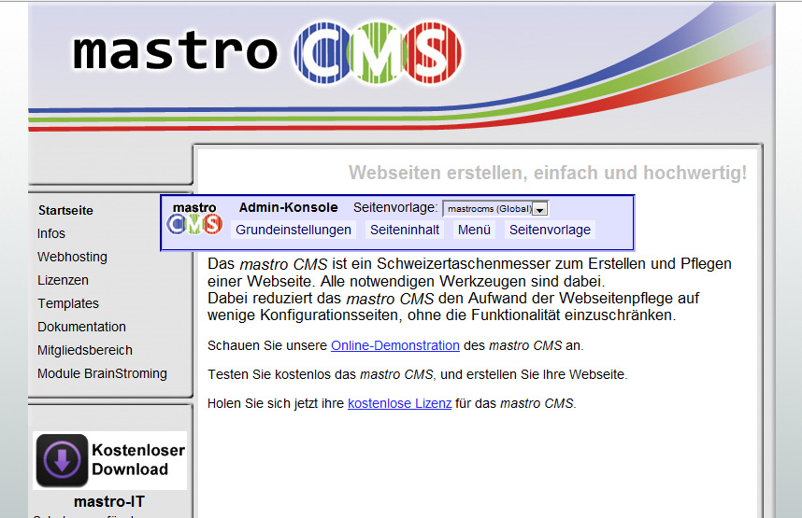Open the Mitgliedsbereich sidebar page

[x=85, y=350]
